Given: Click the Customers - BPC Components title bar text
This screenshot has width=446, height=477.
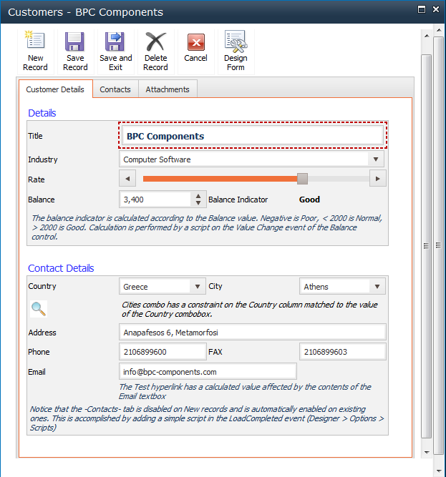Looking at the screenshot, I should click(x=85, y=12).
